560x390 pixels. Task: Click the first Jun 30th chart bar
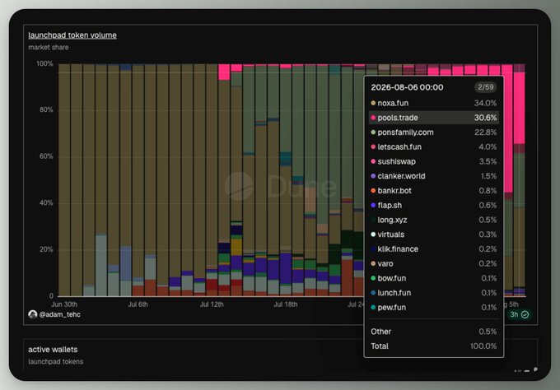click(x=64, y=180)
